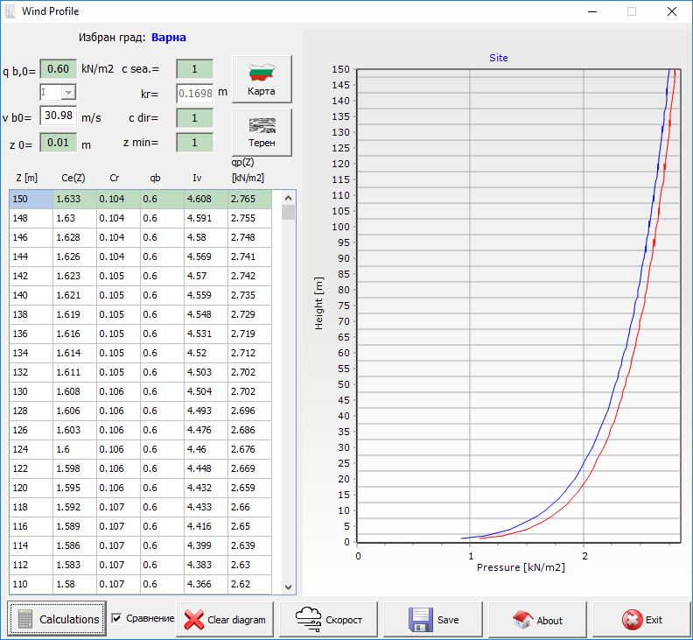Screen dimensions: 693x640
Task: Open Скорост wind speed button
Action: [329, 619]
